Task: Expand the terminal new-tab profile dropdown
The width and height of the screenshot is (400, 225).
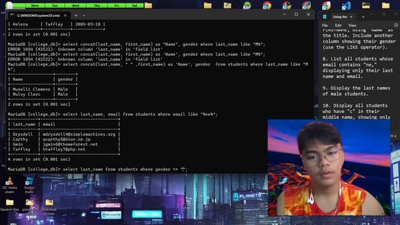Action: pos(84,16)
